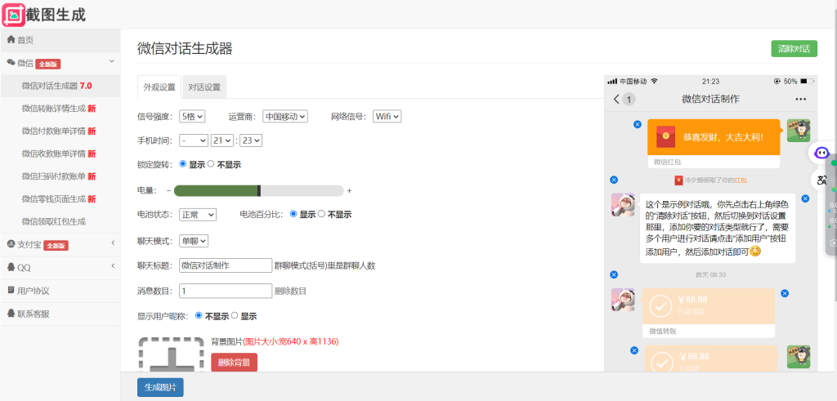This screenshot has height=401, width=837.
Task: Click the 聊天标题 input with 微信对话制作
Action: pos(226,265)
